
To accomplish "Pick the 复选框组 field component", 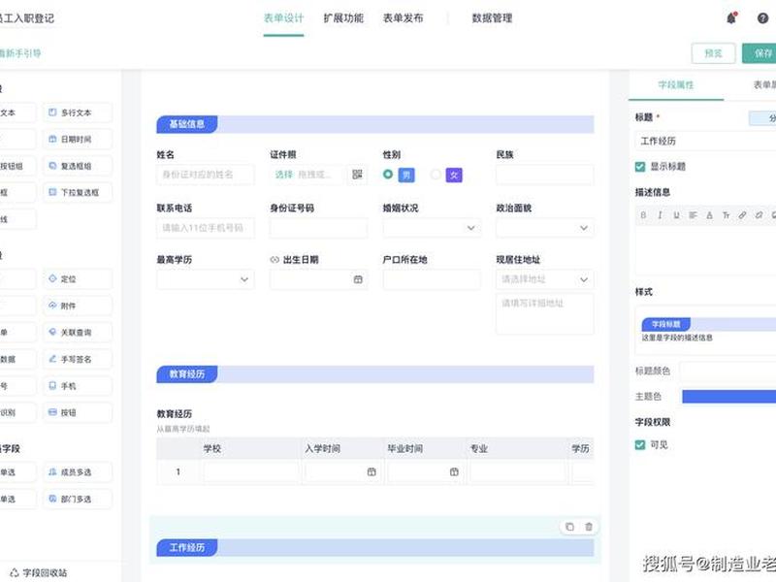I will point(78,166).
